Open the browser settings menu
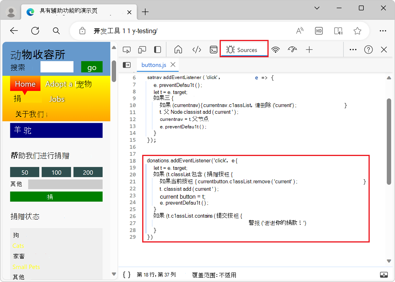The height and width of the screenshot is (282, 395). click(383, 30)
